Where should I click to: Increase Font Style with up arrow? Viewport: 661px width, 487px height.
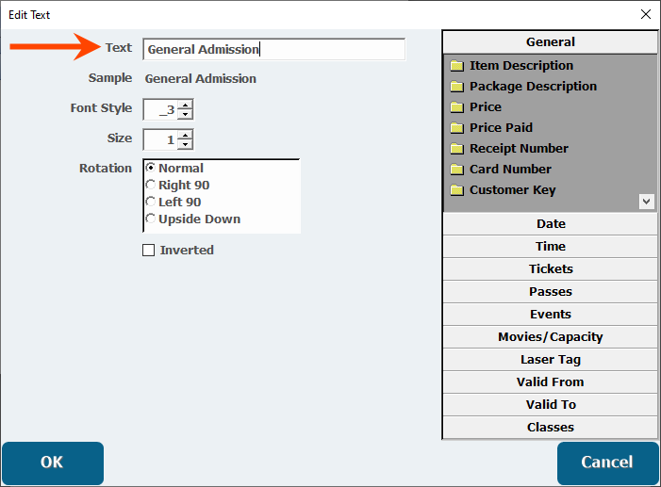[185, 105]
